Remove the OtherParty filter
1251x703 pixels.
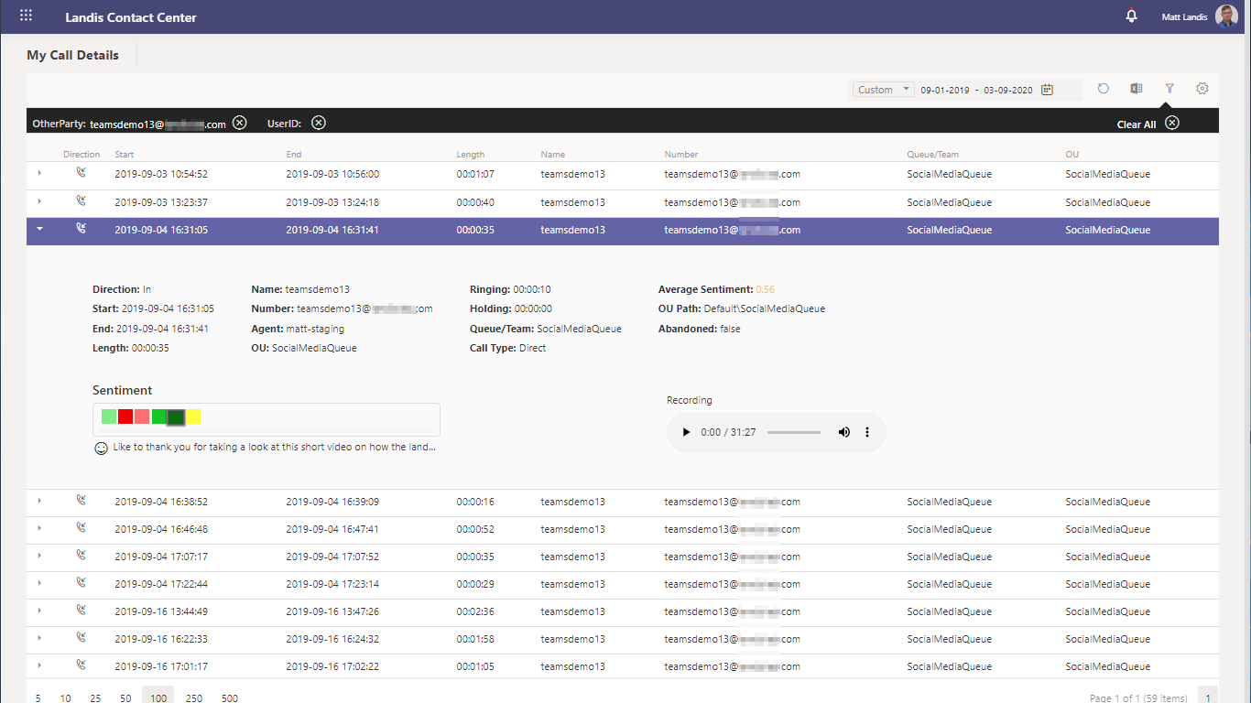pyautogui.click(x=239, y=123)
